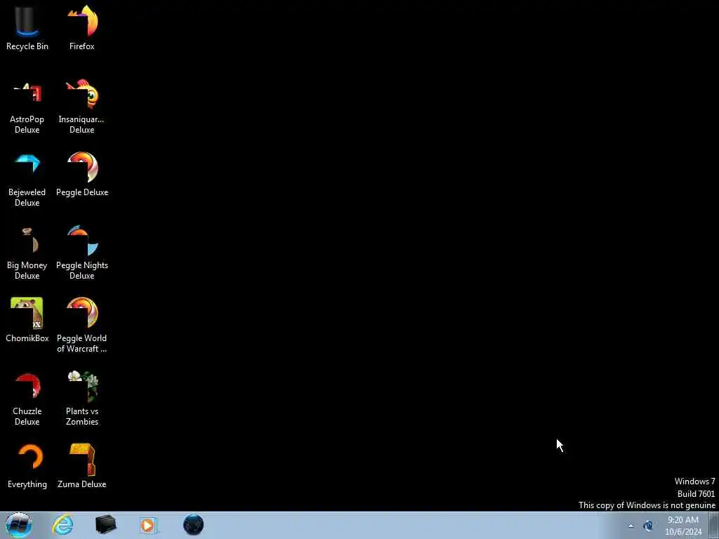
Task: Select the Insaniquarium Deluxe desktop icon
Action: point(81,107)
